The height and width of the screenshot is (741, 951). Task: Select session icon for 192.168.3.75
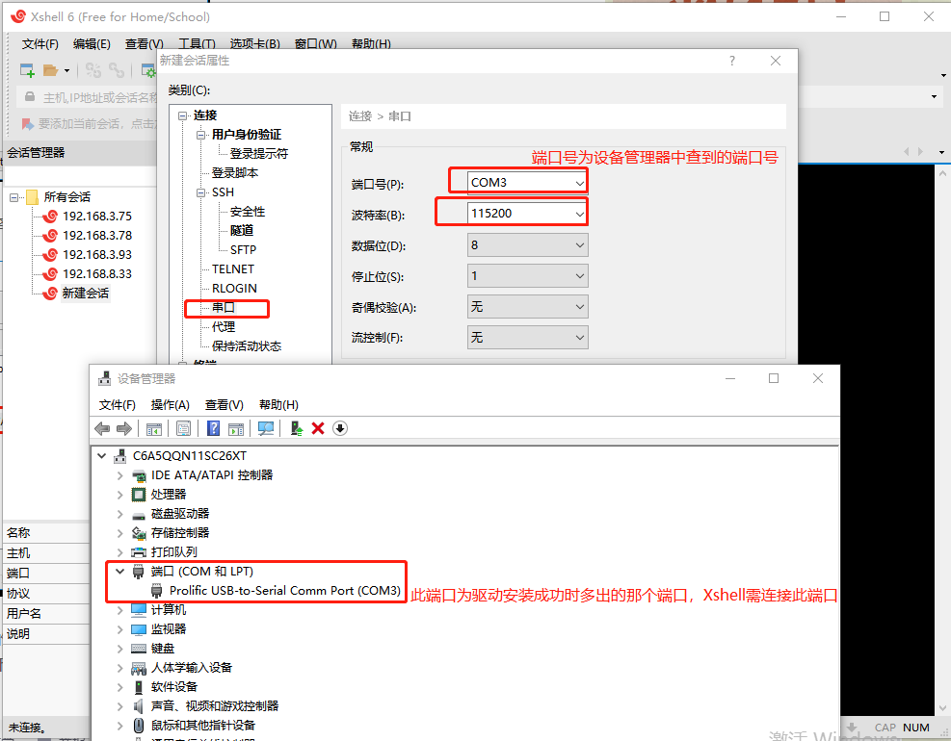coord(50,217)
